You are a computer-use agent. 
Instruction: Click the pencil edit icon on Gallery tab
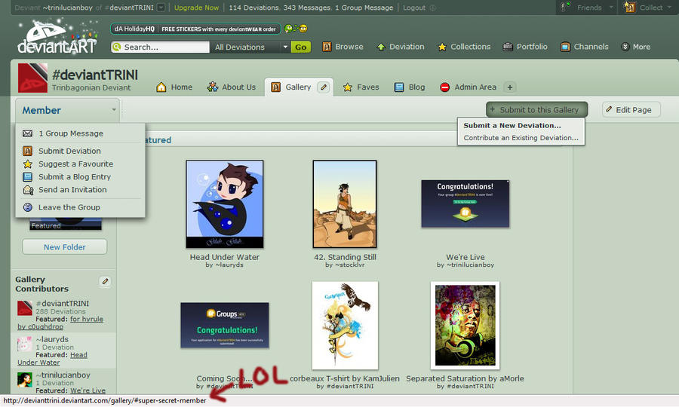tap(323, 87)
